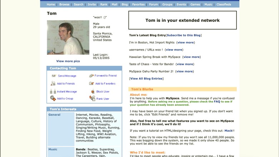Click the Contacting Tom panel header
The height and width of the screenshot is (157, 279).
[84, 68]
